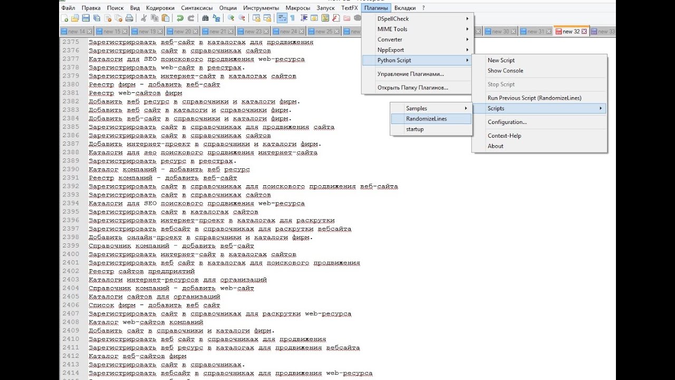Click the Zoom In magnifier icon

coord(231,18)
